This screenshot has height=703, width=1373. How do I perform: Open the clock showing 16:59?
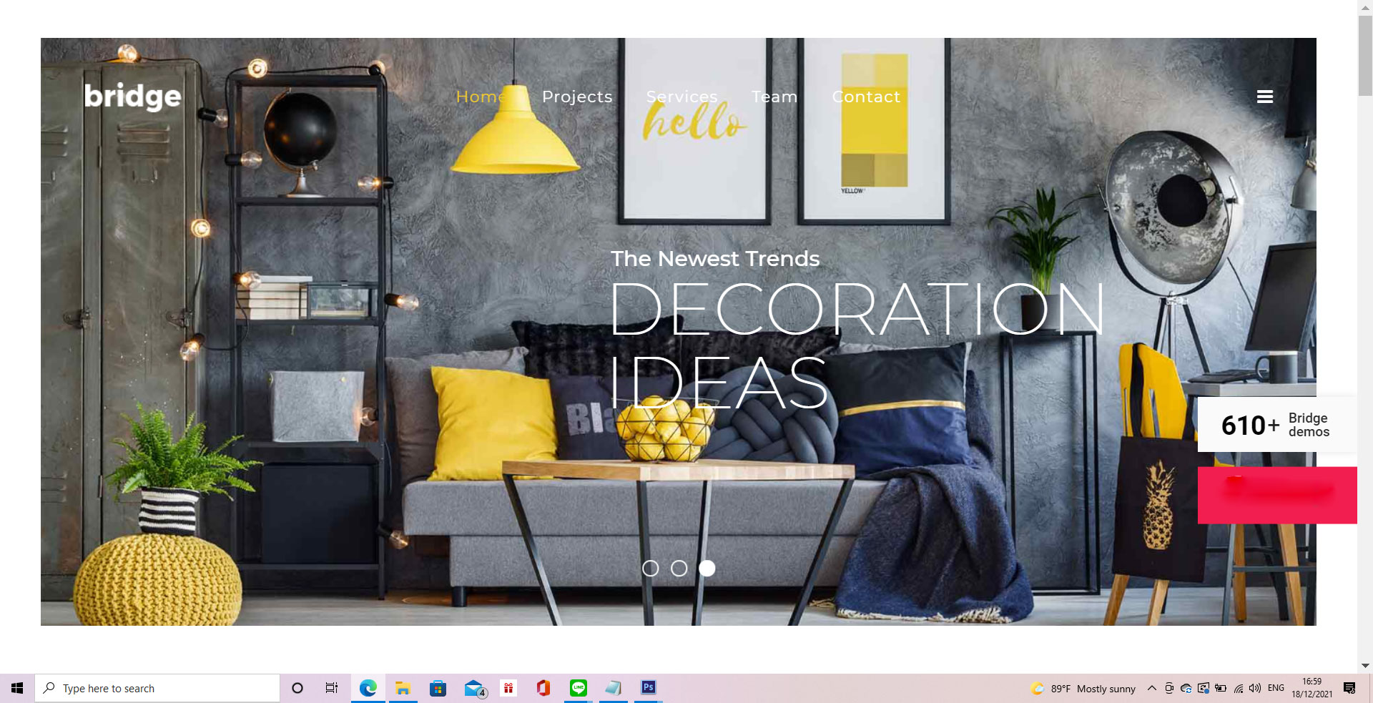(1312, 688)
